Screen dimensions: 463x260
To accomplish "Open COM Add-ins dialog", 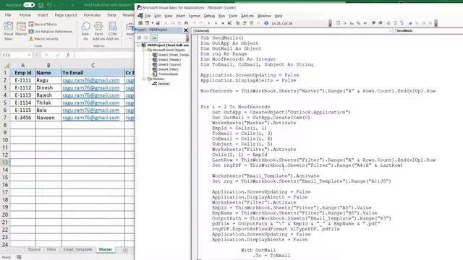I will pos(113,30).
